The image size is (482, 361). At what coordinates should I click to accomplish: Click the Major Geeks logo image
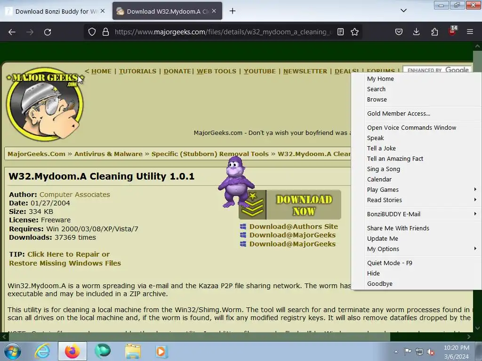[45, 104]
